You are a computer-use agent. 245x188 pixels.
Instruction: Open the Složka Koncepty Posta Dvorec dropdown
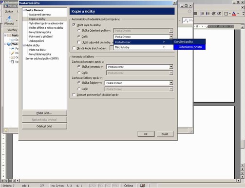(x=171, y=67)
